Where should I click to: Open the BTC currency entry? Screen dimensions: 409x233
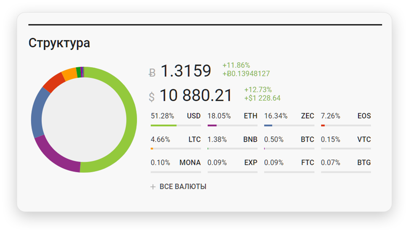[x=307, y=140]
